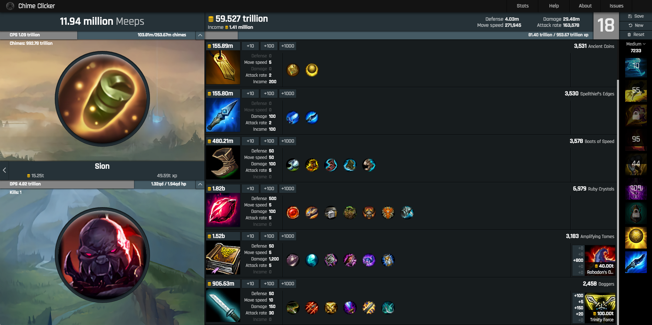Buy a Boots of Speed item
Image resolution: width=652 pixels, height=325 pixels.
[223, 162]
